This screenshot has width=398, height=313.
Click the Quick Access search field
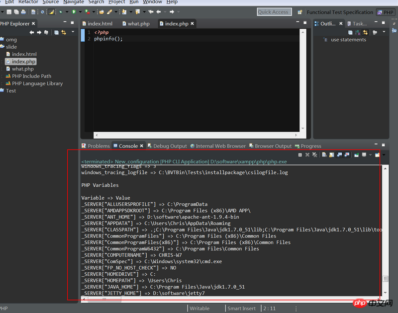pos(274,12)
